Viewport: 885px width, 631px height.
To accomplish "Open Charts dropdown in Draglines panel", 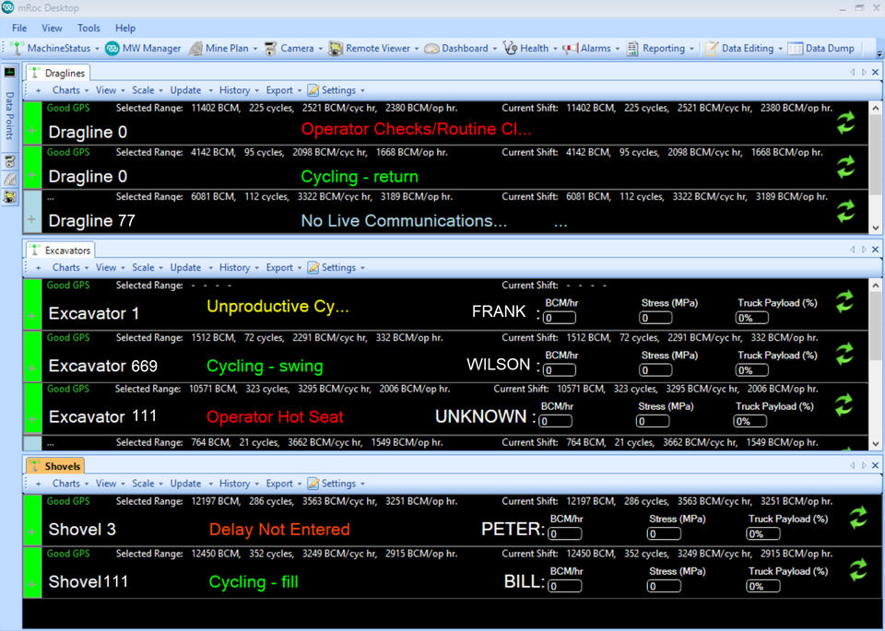I will click(x=71, y=90).
